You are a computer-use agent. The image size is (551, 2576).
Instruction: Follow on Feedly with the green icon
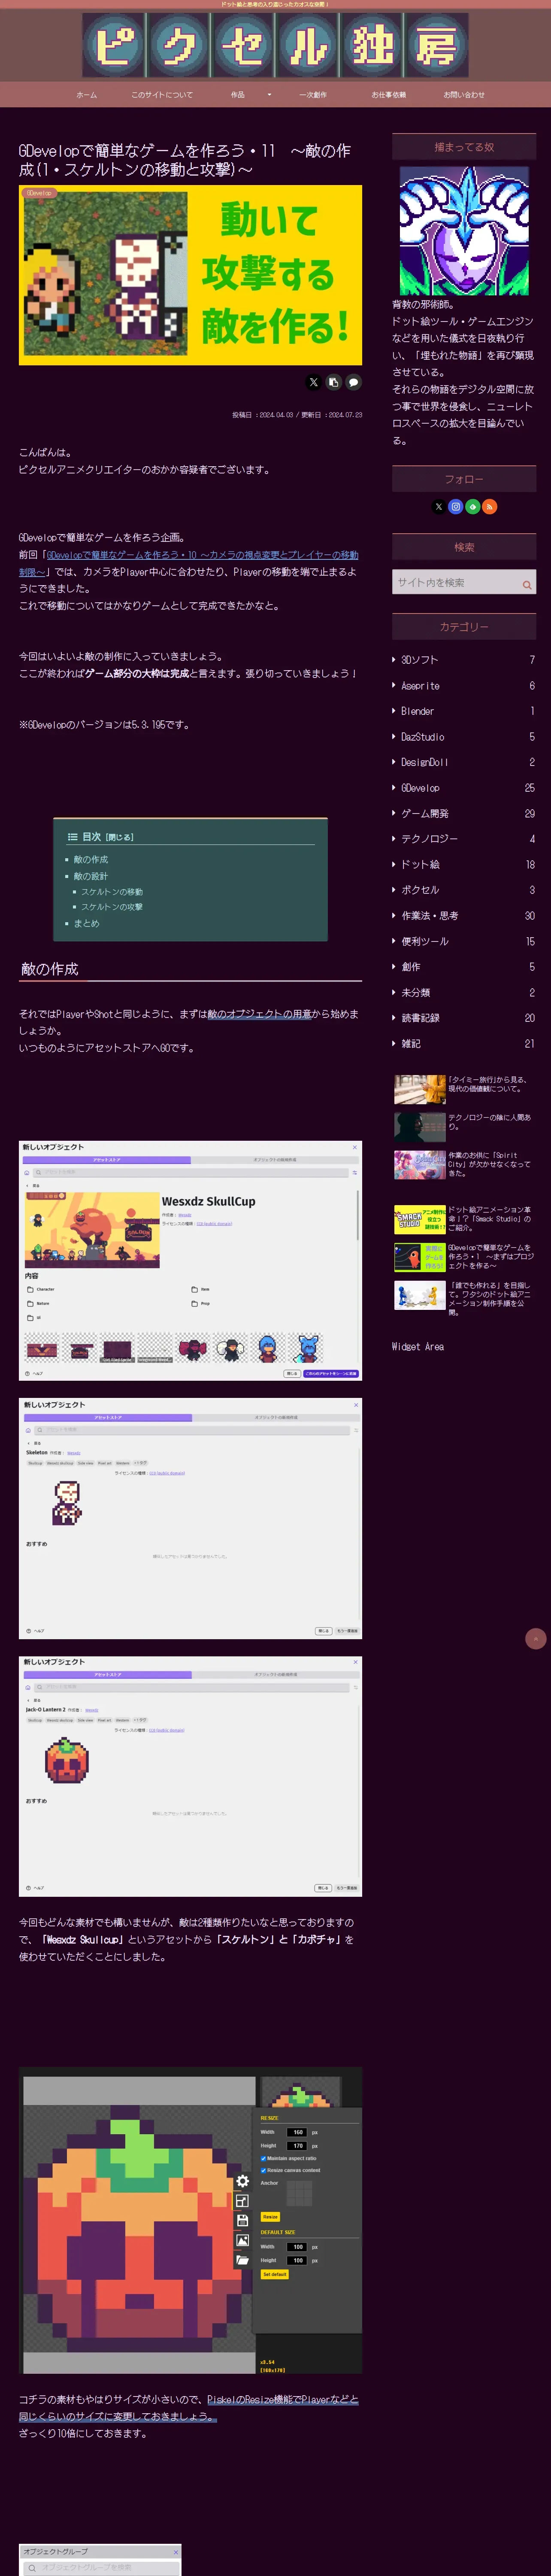point(472,507)
